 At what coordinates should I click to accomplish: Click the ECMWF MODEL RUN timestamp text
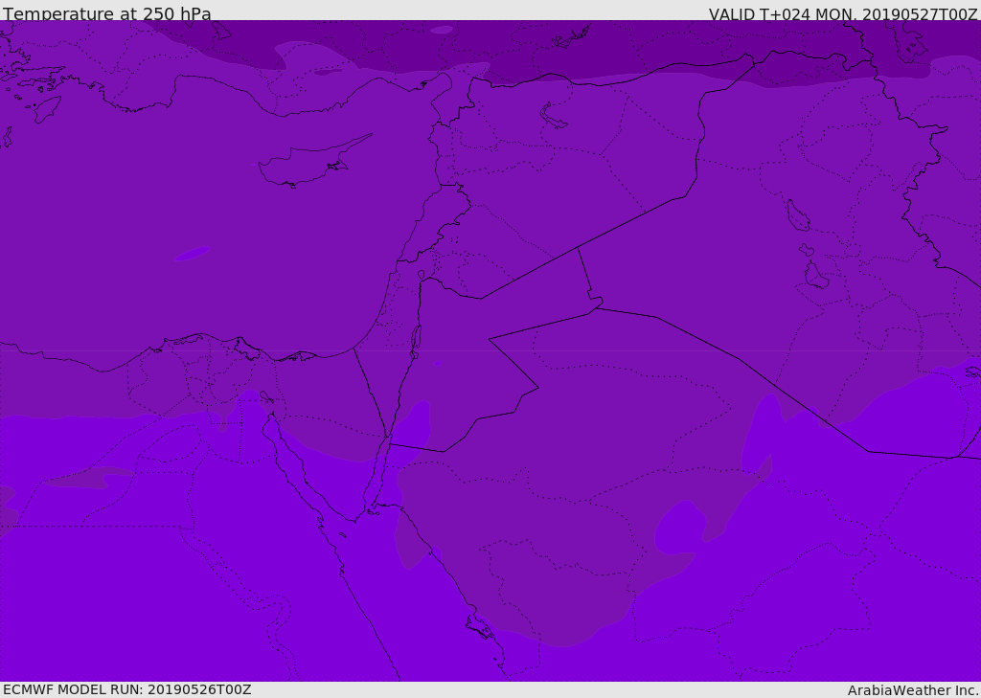[126, 689]
